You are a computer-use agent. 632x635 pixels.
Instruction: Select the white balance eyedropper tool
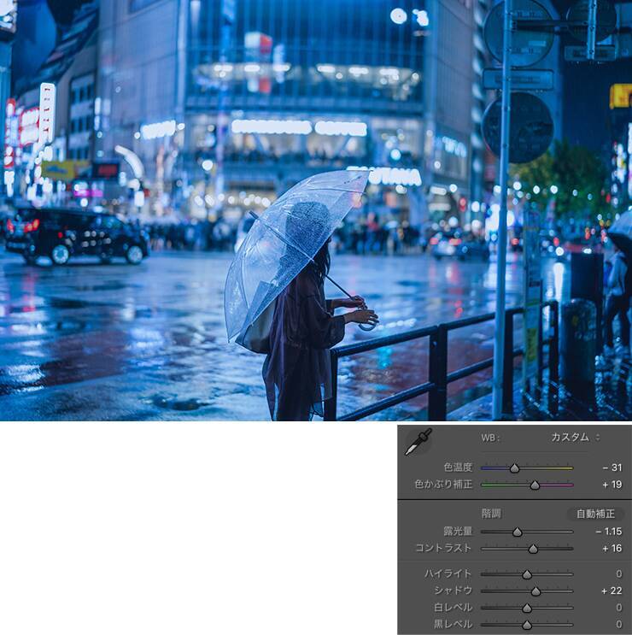click(418, 441)
